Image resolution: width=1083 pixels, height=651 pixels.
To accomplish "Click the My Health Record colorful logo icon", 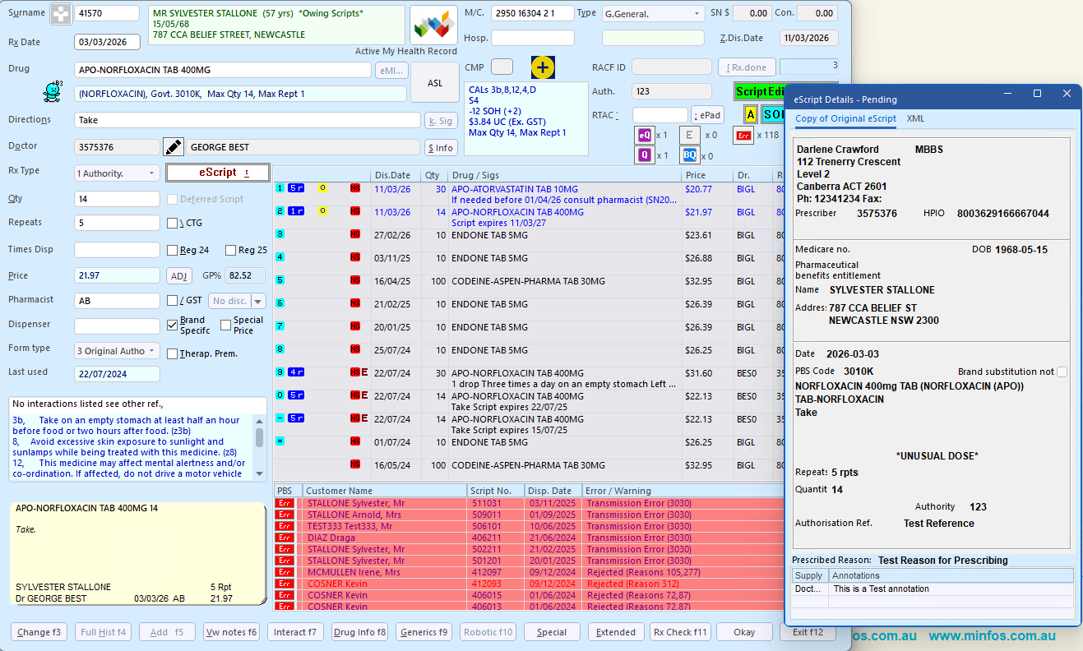I will [x=435, y=25].
